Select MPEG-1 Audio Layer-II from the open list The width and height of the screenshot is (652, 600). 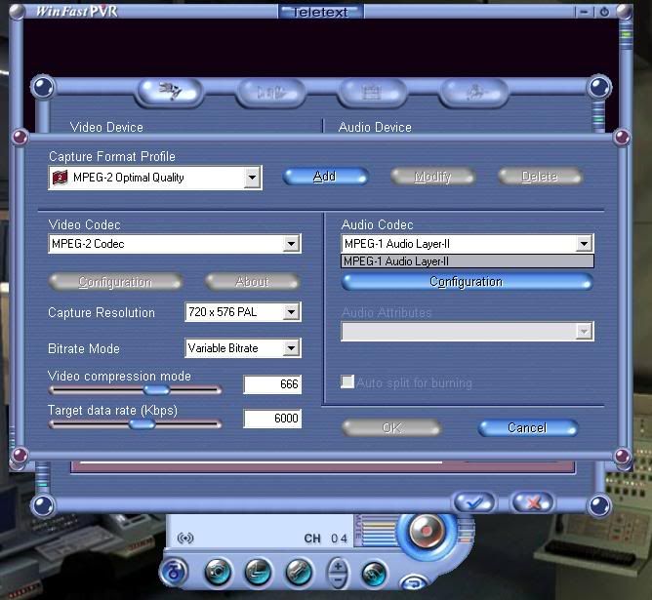468,261
